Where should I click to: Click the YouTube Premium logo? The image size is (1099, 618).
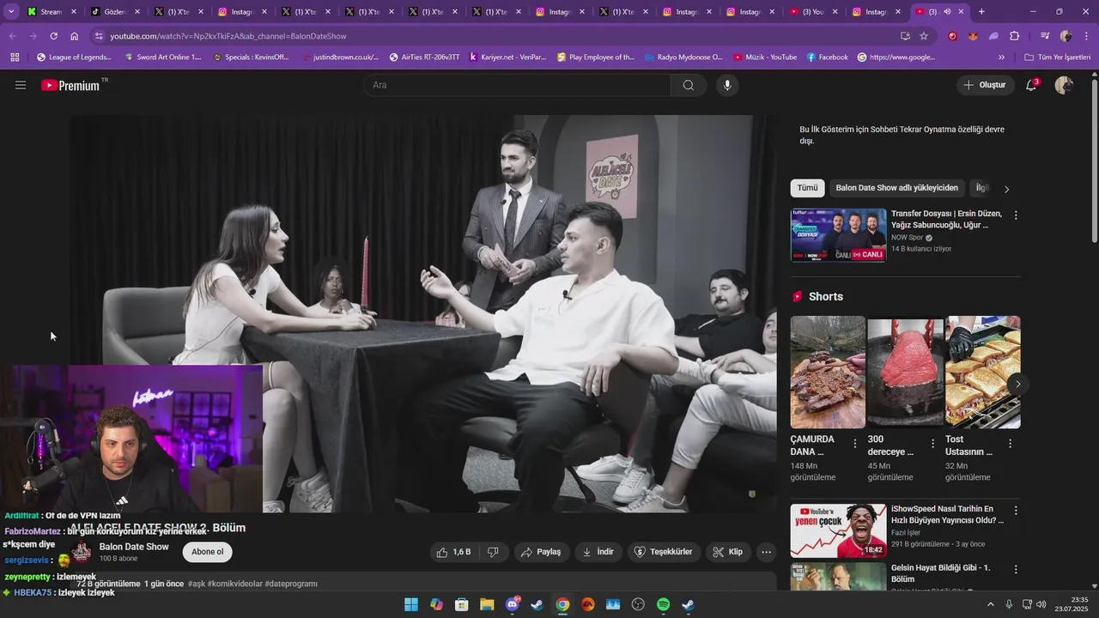[70, 85]
